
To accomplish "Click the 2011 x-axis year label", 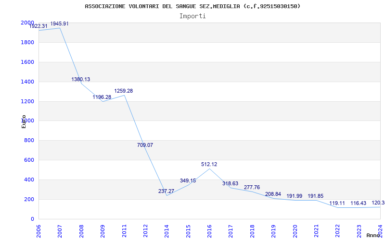I will pos(124,231).
